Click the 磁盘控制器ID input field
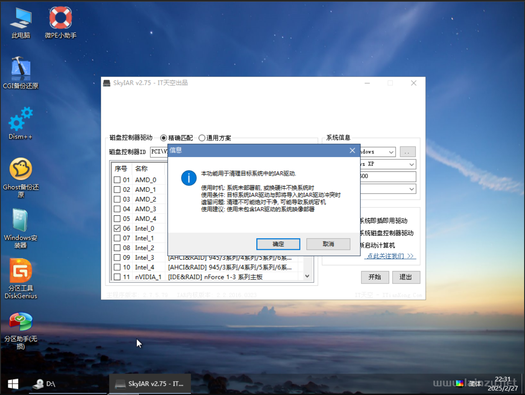 coord(159,152)
